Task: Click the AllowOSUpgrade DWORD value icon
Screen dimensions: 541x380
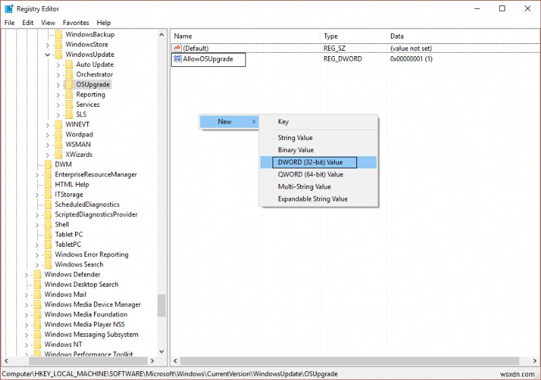Action: point(177,59)
